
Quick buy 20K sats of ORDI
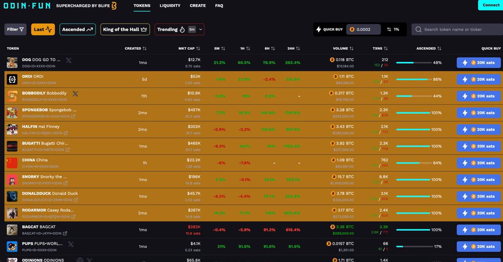tap(478, 80)
